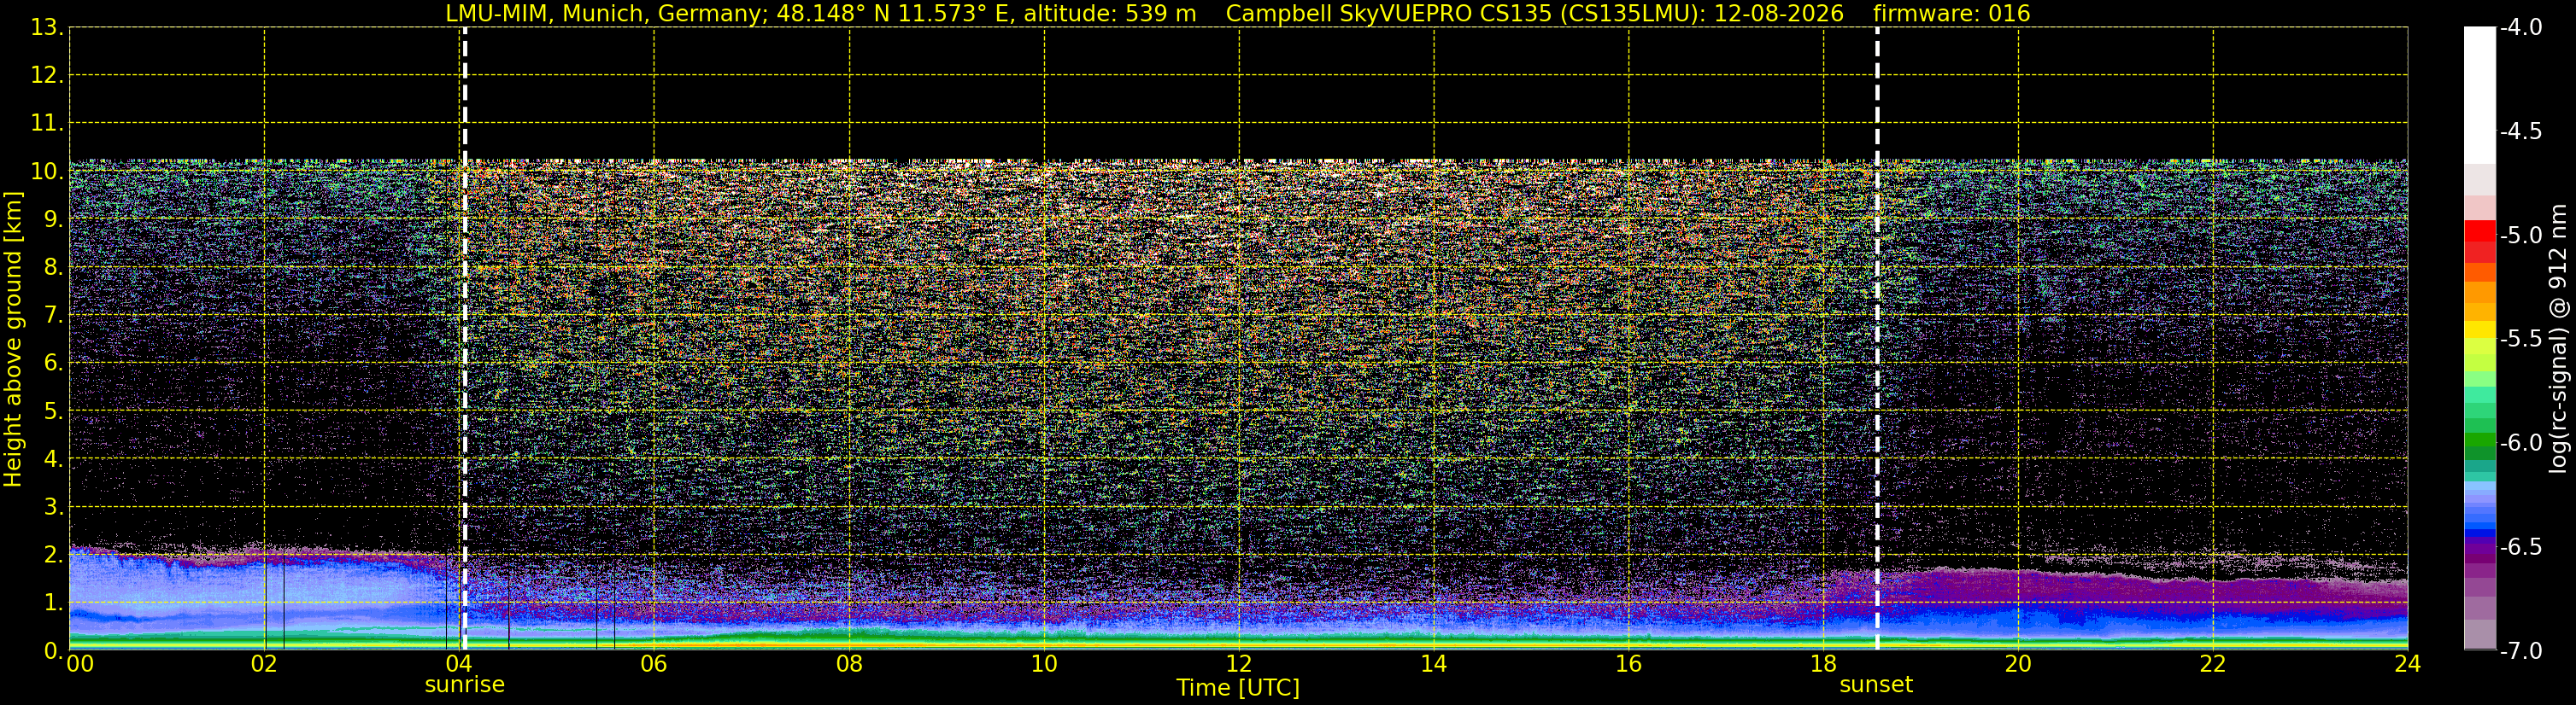Click the 06 hour tick label
This screenshot has height=705, width=2576.
click(x=654, y=664)
